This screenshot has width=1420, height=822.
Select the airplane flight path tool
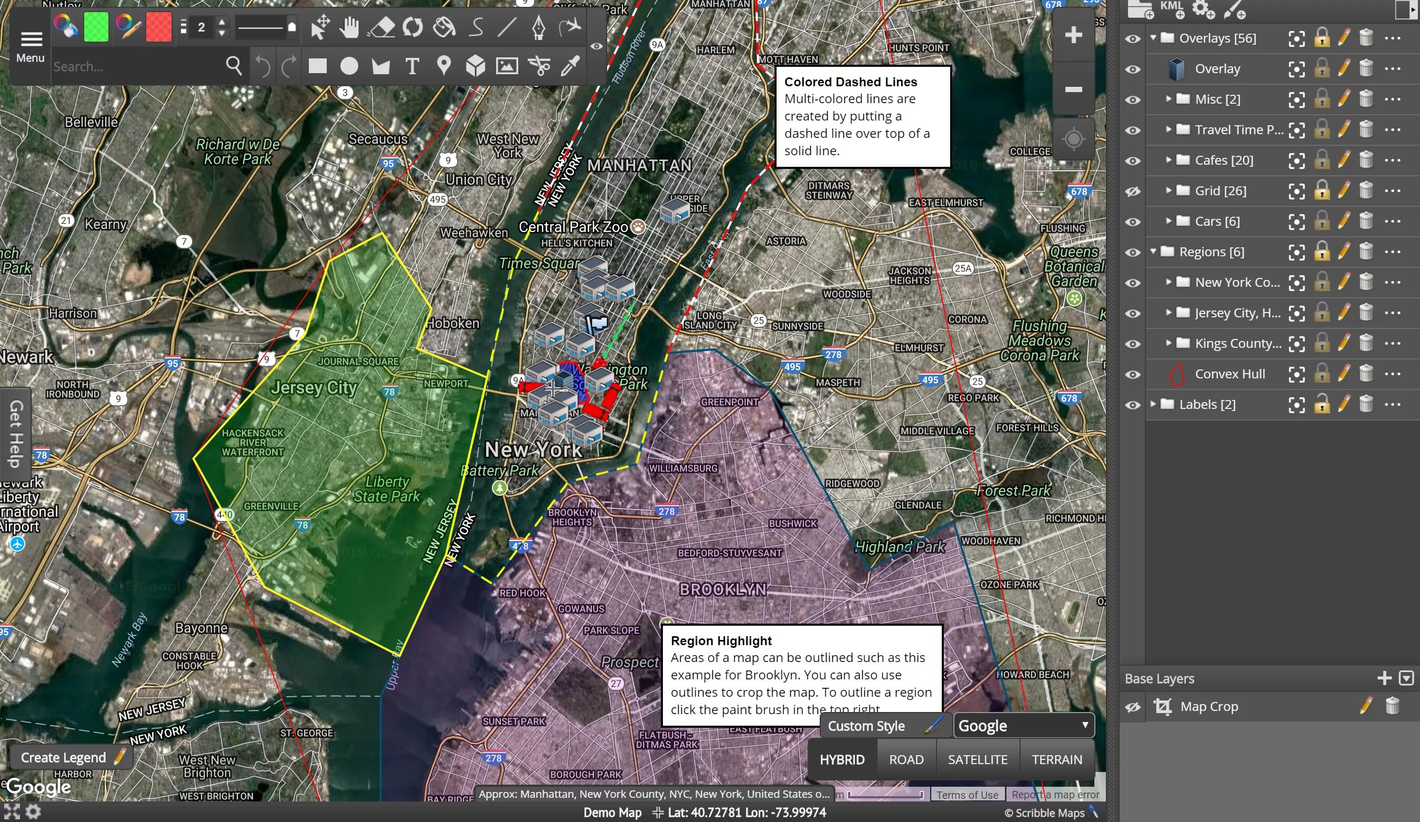(570, 27)
